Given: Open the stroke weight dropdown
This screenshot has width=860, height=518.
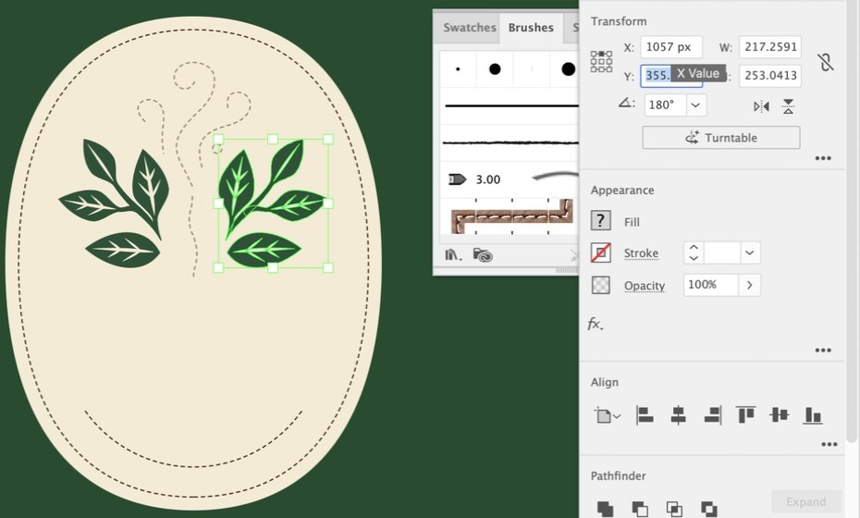Looking at the screenshot, I should (x=749, y=253).
